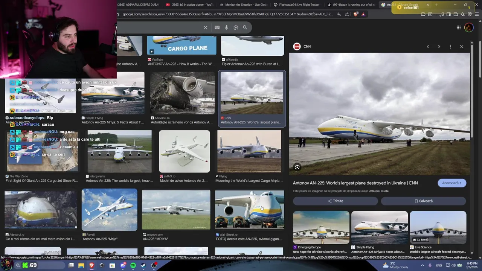Open the Leo AI sparkle icon
The width and height of the screenshot is (482, 271).
tap(463, 14)
